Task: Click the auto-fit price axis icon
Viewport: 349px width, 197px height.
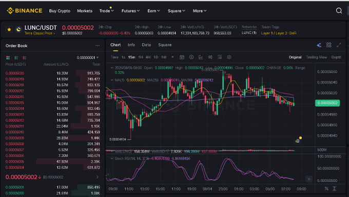Action: coord(334,189)
